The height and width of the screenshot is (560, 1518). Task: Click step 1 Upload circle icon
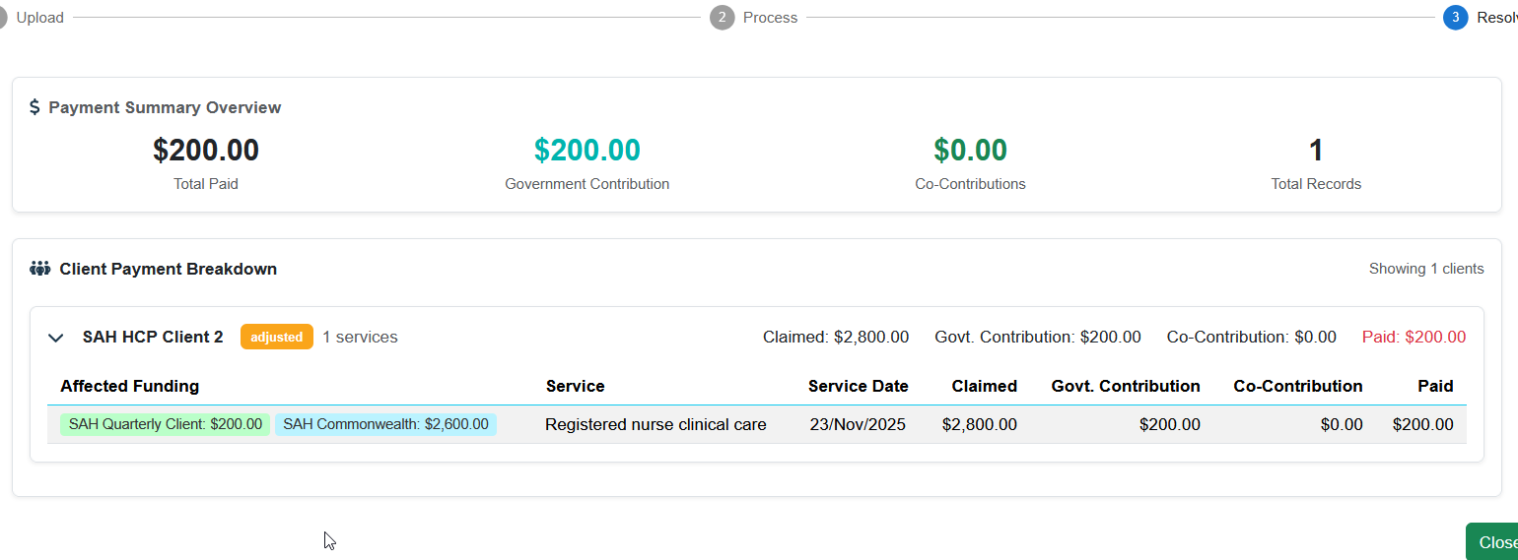coord(3,18)
